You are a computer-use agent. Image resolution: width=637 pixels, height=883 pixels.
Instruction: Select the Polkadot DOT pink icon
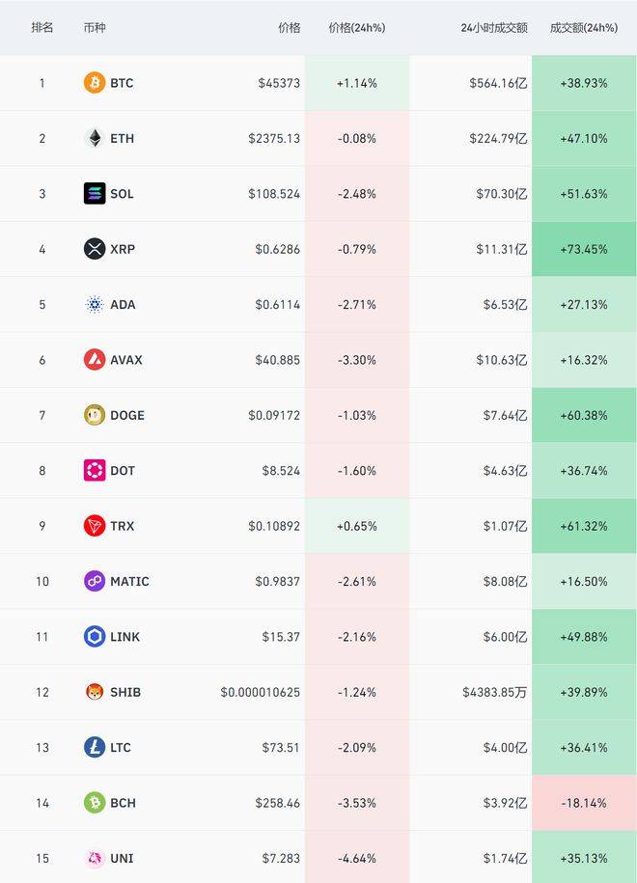tap(95, 471)
